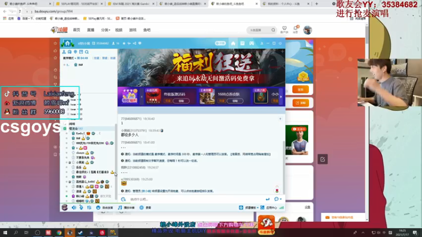Click the Douyu logo
422x237 pixels.
click(59, 30)
